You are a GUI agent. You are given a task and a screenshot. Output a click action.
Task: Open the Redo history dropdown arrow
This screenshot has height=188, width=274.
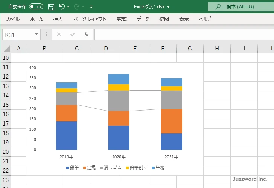(83, 7)
